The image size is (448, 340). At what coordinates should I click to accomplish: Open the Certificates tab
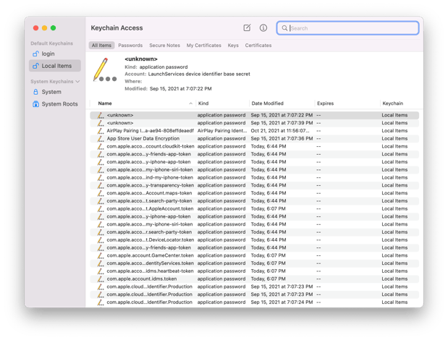point(258,46)
